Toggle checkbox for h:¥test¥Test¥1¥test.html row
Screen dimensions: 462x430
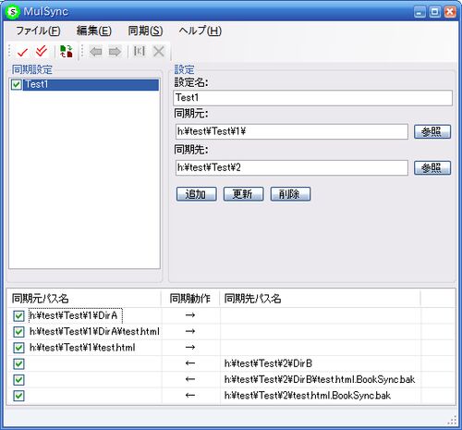18,348
